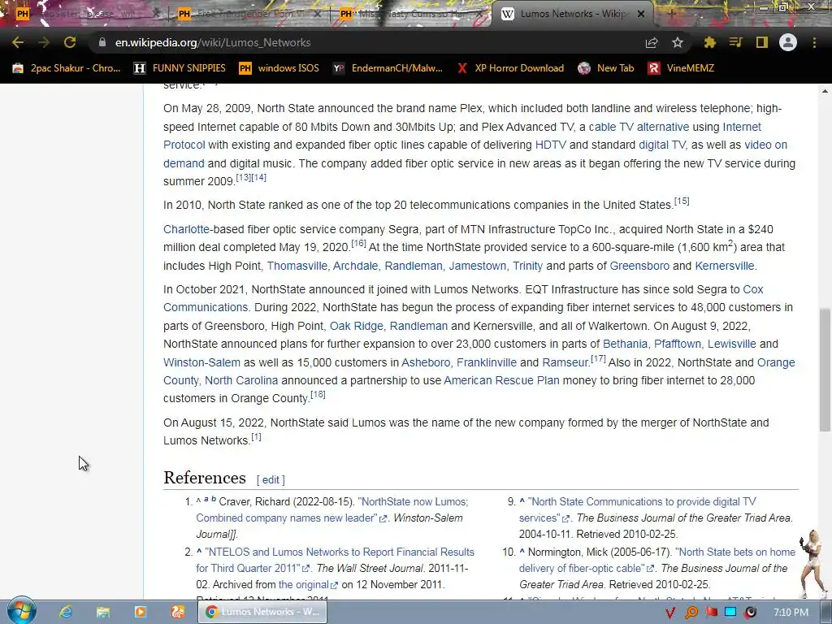Open Chrome's side panel
This screenshot has height=624, width=832.
point(761,42)
